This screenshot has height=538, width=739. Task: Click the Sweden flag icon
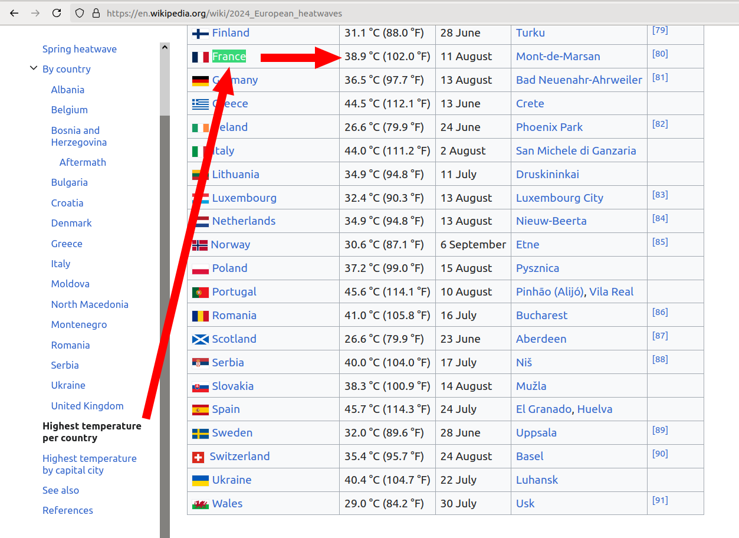[201, 434]
